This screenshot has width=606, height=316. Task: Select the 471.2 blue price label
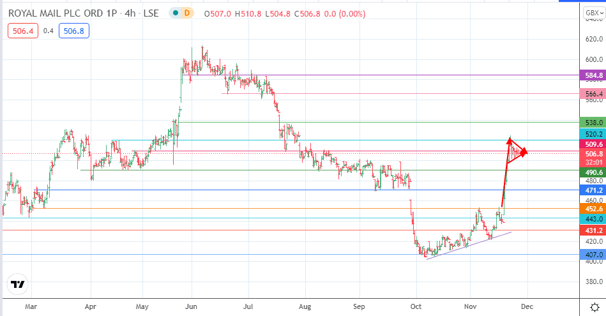tap(593, 190)
